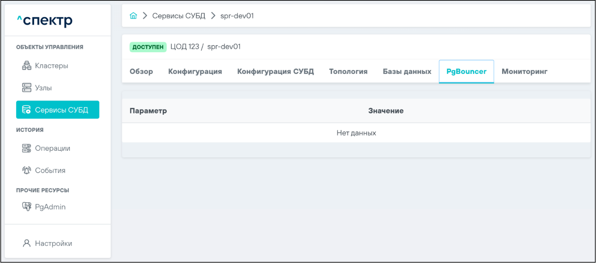The height and width of the screenshot is (263, 596).
Task: Click the PgAdmin elephant icon
Action: (26, 207)
